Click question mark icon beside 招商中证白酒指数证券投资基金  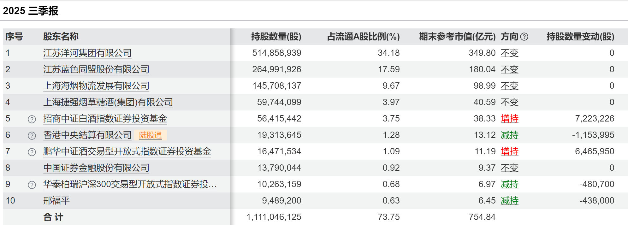point(32,119)
